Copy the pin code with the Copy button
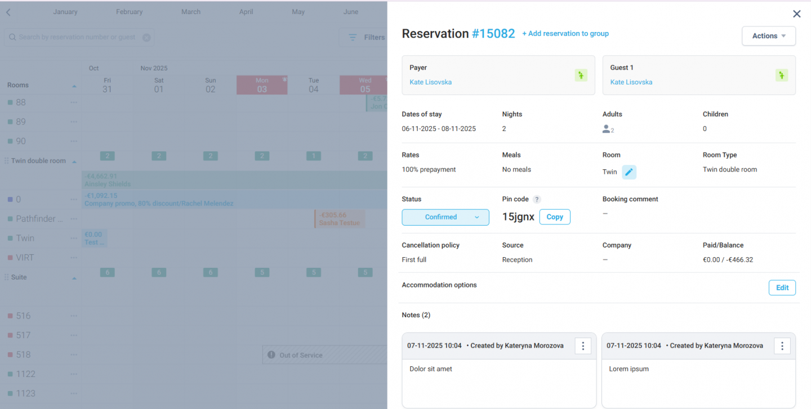The width and height of the screenshot is (811, 409). click(x=554, y=217)
